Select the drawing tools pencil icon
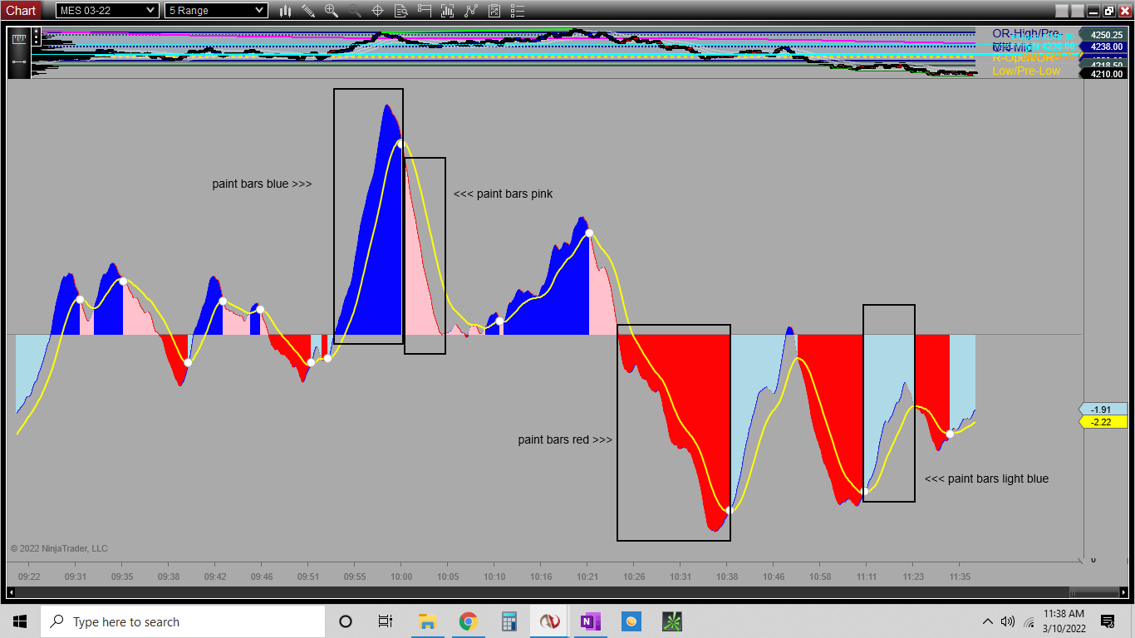Image resolution: width=1135 pixels, height=638 pixels. tap(308, 11)
